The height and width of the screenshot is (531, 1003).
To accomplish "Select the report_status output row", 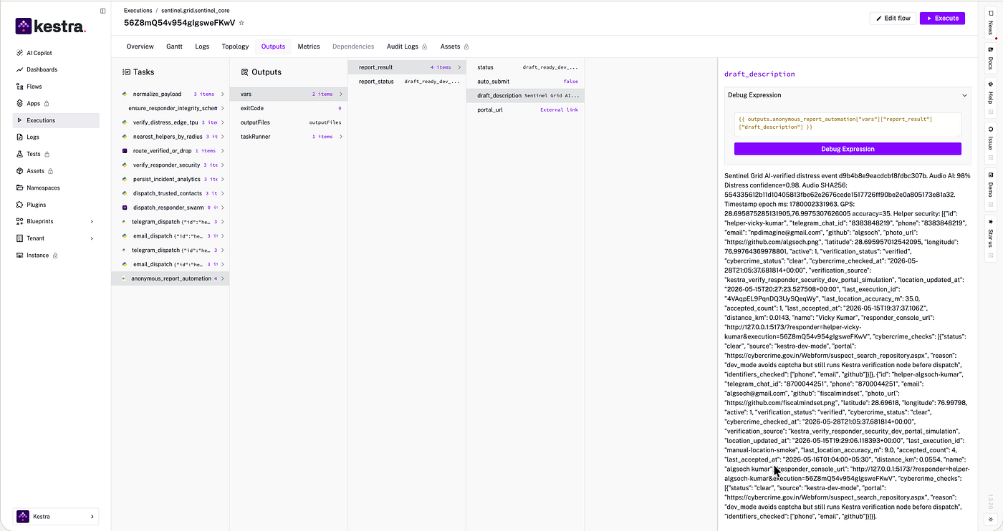I will click(407, 82).
